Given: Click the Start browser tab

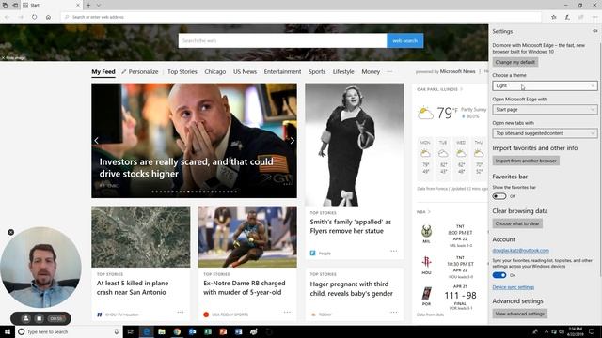Looking at the screenshot, I should pyautogui.click(x=52, y=5).
